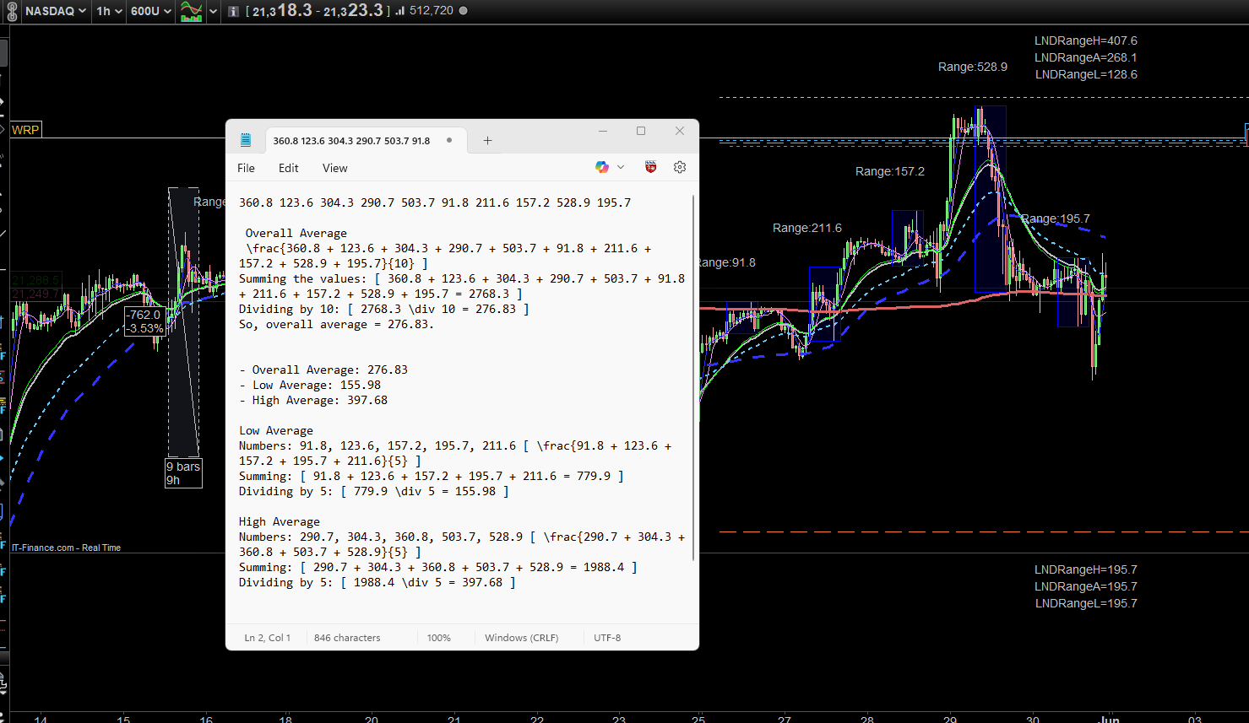The height and width of the screenshot is (723, 1249).
Task: Expand the arrow next to indicators icon
Action: point(214,12)
